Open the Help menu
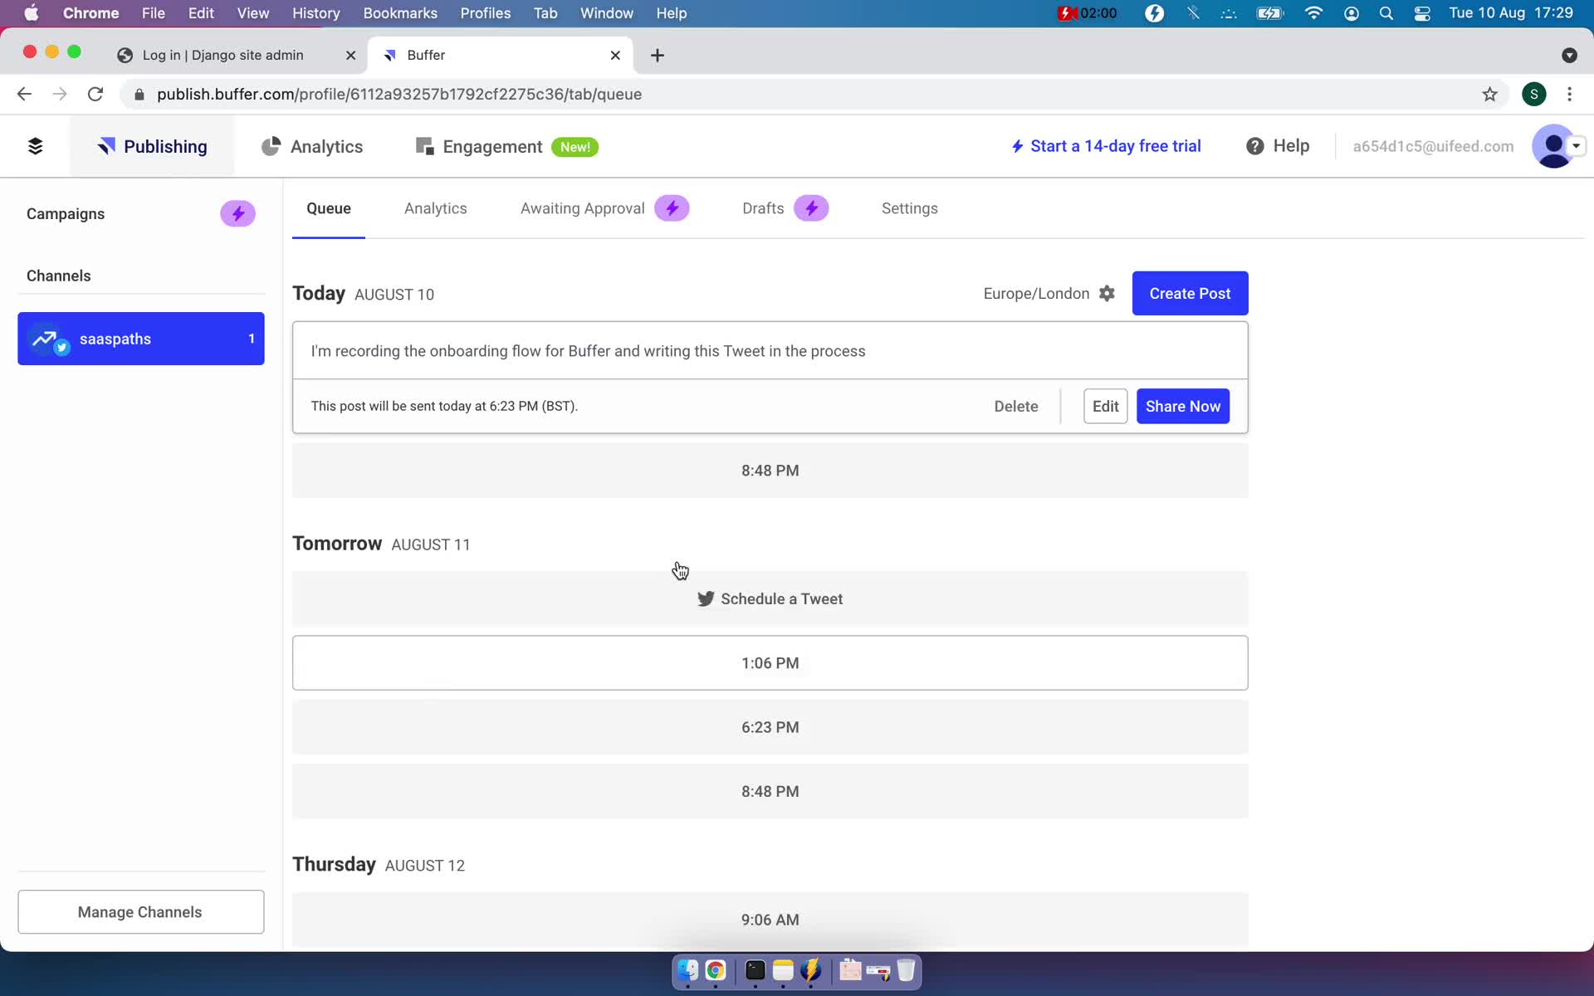The width and height of the screenshot is (1594, 996). click(1278, 146)
